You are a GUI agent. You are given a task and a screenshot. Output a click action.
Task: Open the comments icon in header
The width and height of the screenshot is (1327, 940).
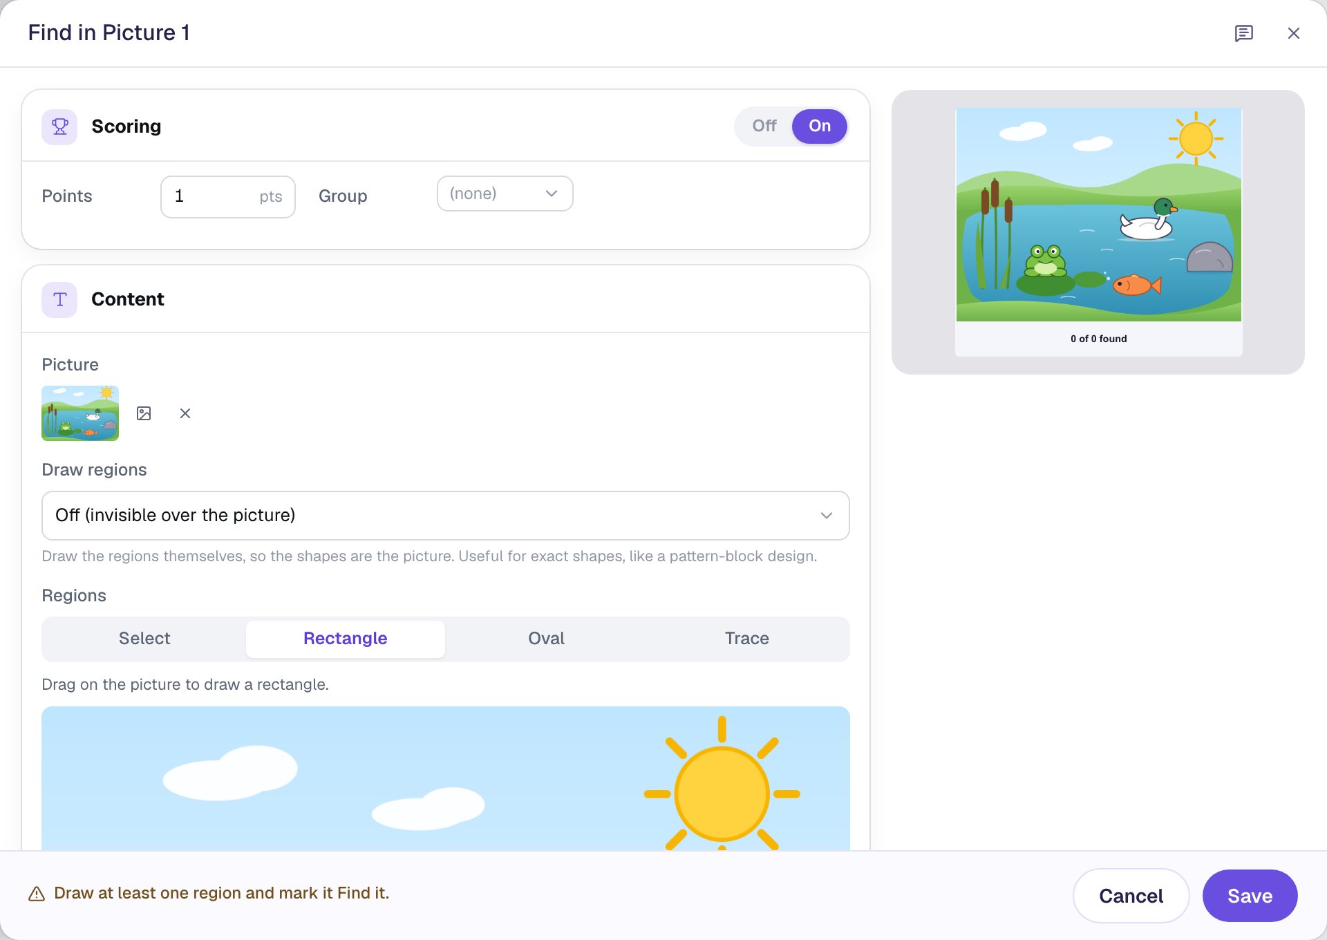[1243, 33]
